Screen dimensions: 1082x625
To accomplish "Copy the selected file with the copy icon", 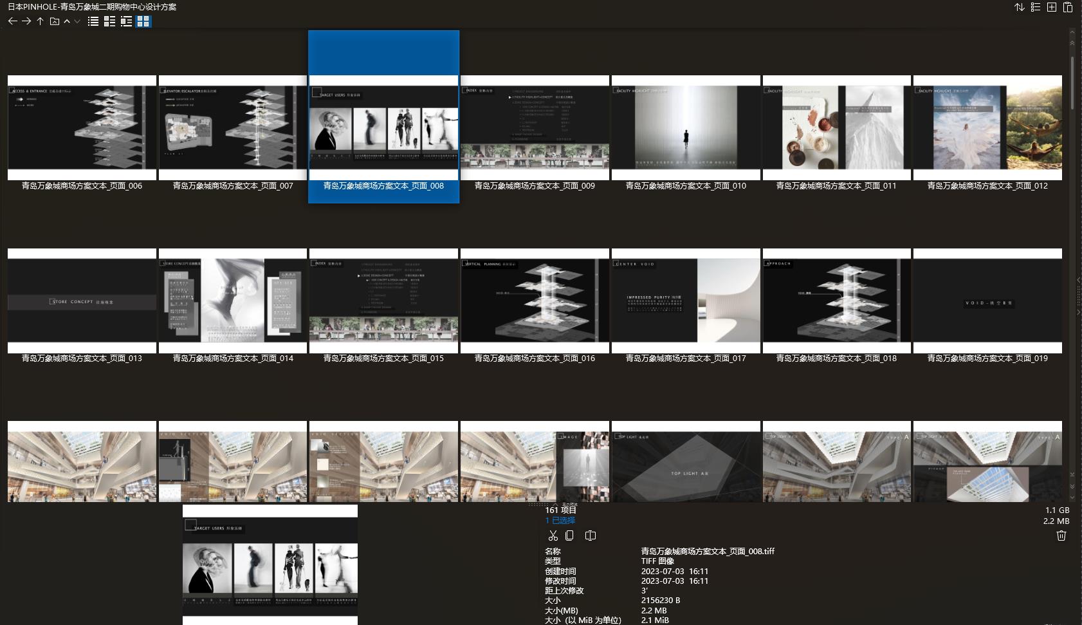I will coord(570,535).
